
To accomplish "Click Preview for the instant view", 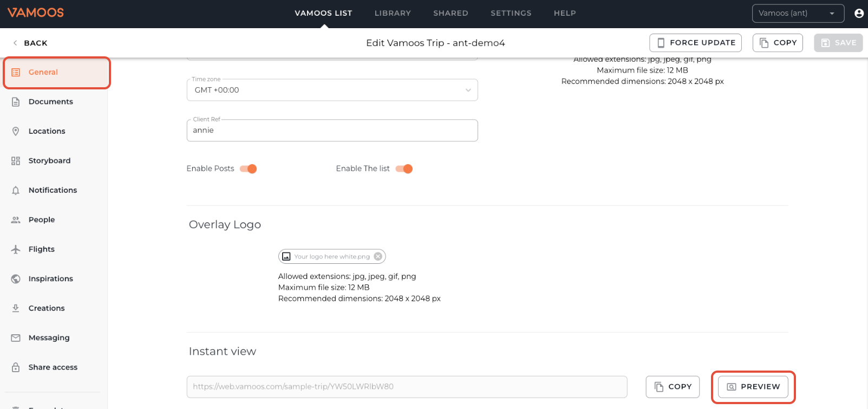I will [x=753, y=387].
